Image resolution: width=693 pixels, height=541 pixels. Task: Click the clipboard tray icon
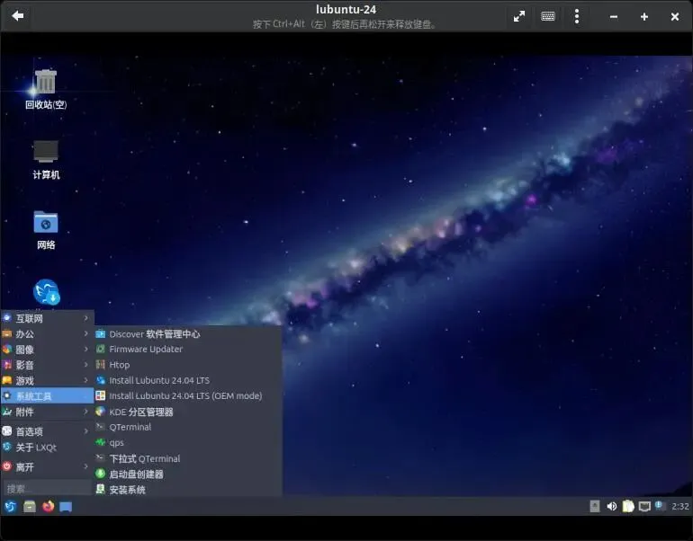(x=628, y=506)
